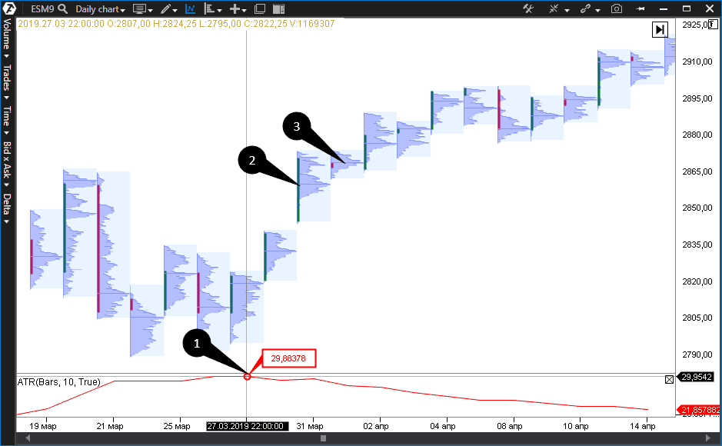This screenshot has height=446, width=722.
Task: Click the overlapping windows icon in toolbar
Action: coord(260,9)
